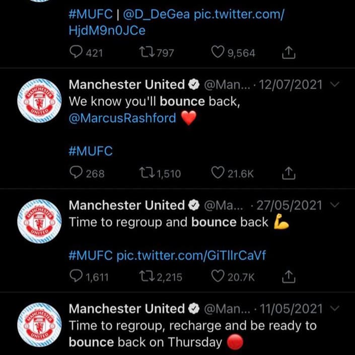Open the @D_DeGea mention link
The width and height of the screenshot is (355, 355).
pyautogui.click(x=157, y=15)
